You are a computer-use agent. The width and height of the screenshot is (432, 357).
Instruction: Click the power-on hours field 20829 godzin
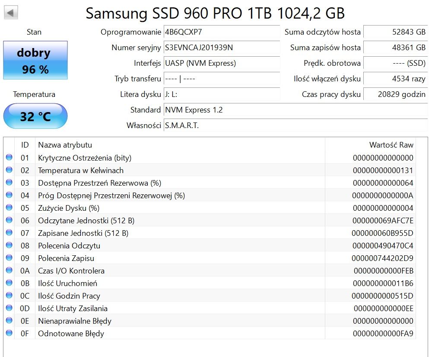pyautogui.click(x=396, y=94)
